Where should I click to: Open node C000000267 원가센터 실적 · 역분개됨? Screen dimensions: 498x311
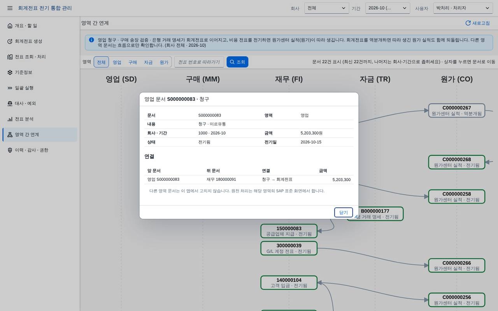coord(457,110)
